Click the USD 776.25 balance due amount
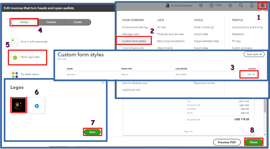 pos(242,119)
